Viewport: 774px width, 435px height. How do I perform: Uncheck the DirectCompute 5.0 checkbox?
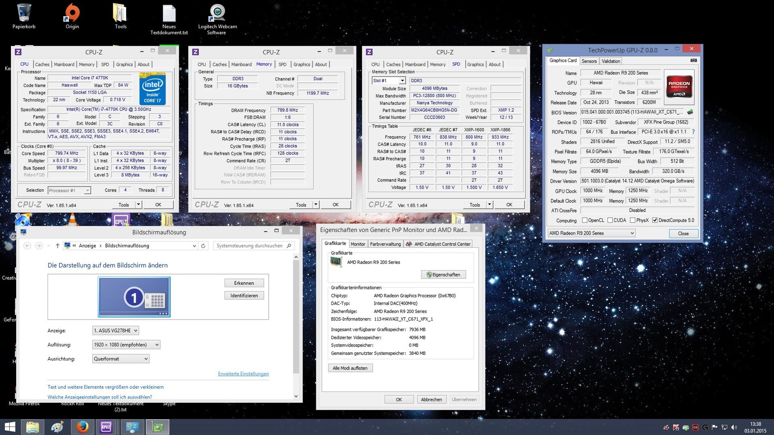coord(655,220)
